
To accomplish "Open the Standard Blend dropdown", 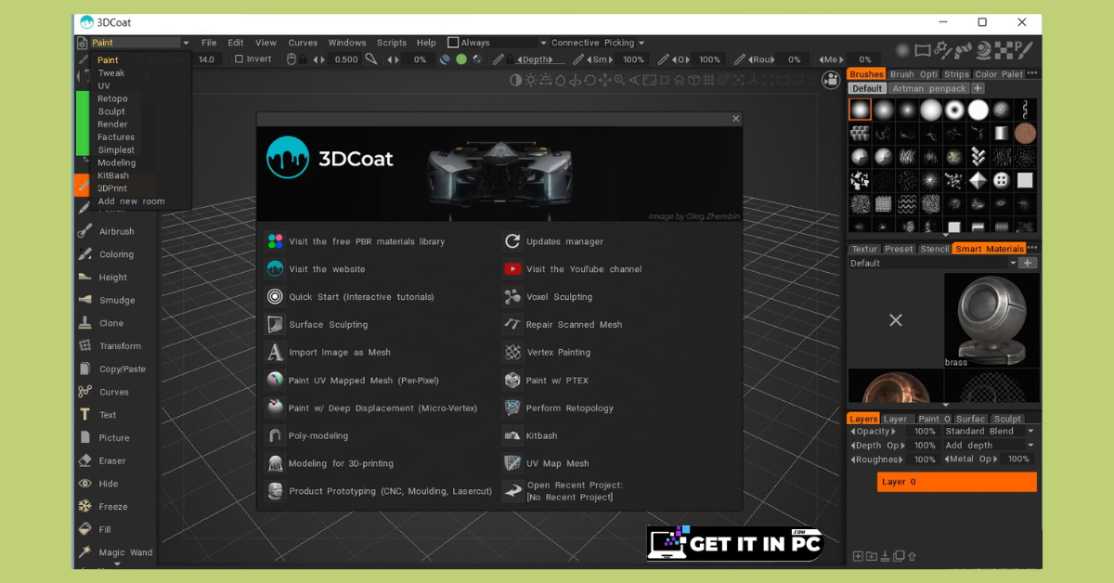I will tap(989, 431).
